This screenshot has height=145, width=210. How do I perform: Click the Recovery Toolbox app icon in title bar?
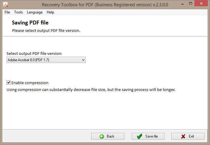(x=5, y=5)
